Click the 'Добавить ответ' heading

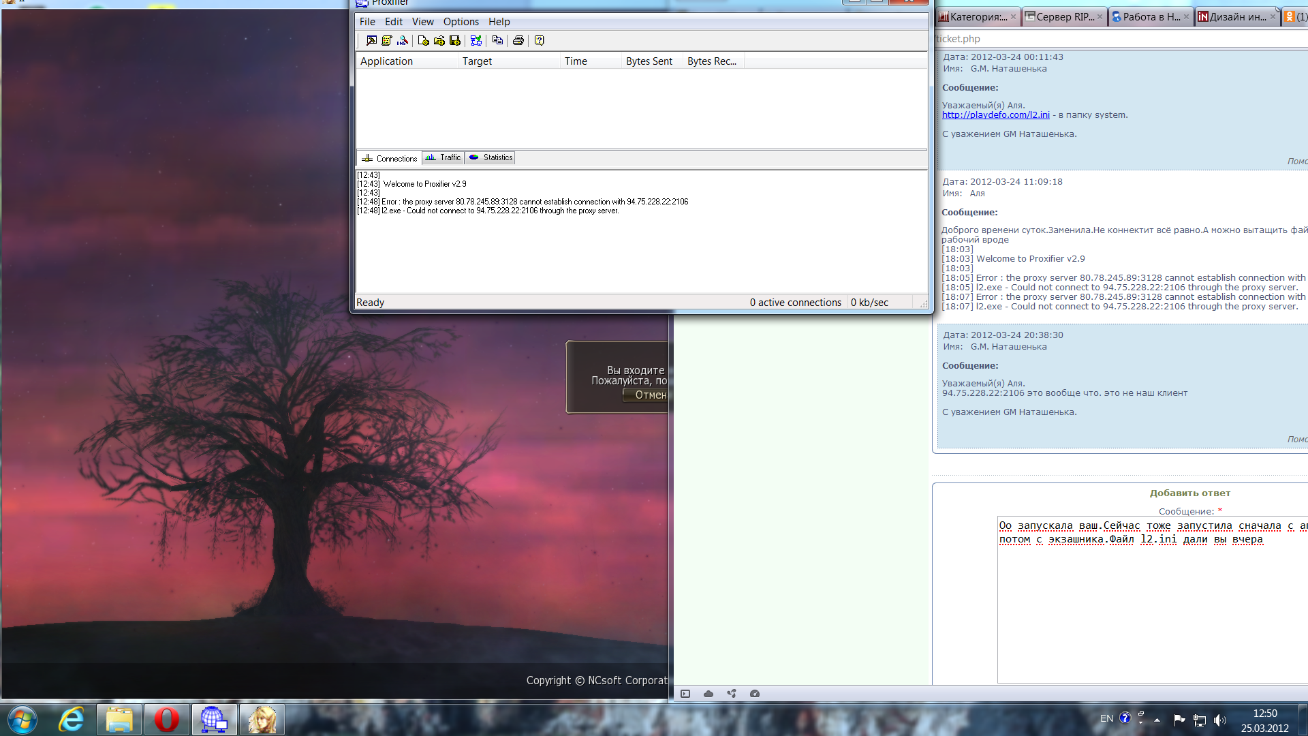click(x=1190, y=493)
